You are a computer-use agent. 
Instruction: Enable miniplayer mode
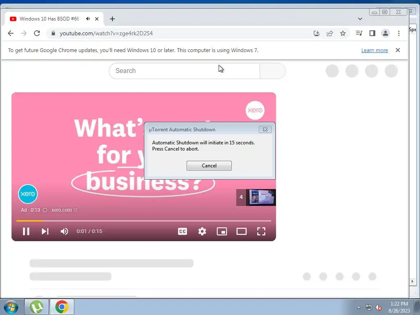[222, 231]
